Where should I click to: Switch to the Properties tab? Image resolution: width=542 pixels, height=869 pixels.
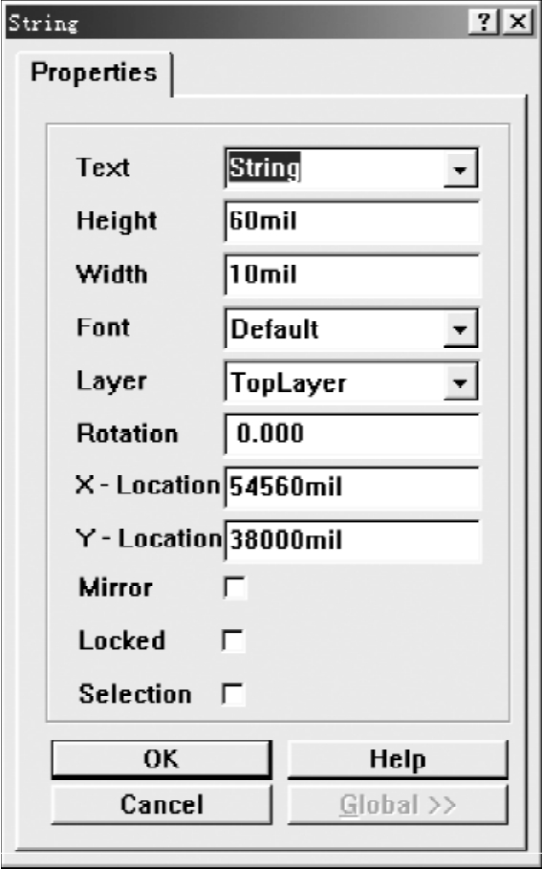click(94, 73)
